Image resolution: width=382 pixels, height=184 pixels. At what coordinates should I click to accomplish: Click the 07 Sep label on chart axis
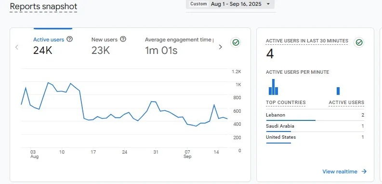[x=187, y=154]
